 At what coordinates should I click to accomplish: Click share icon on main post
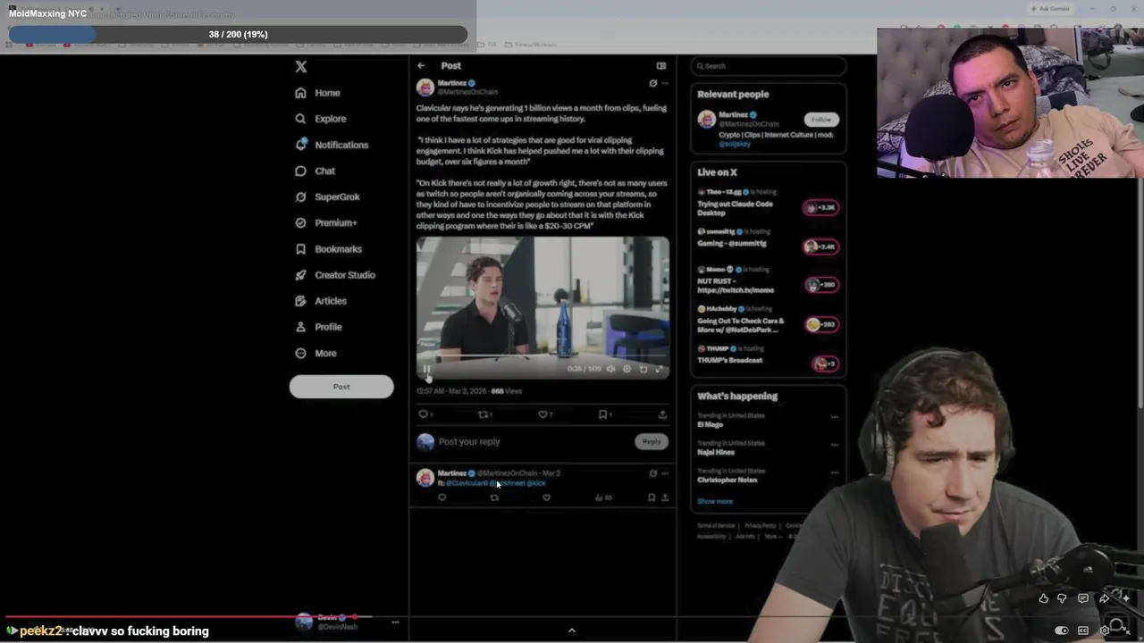662,414
